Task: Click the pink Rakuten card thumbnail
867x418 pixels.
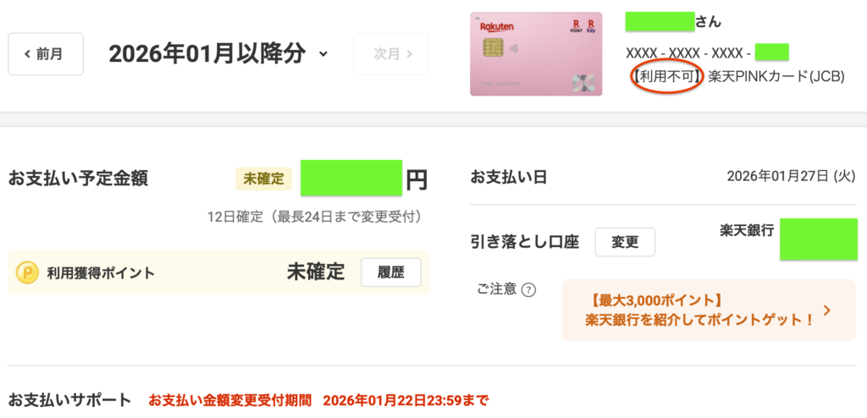Action: [x=535, y=54]
